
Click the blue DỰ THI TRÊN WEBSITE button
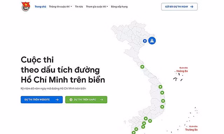click(42, 99)
